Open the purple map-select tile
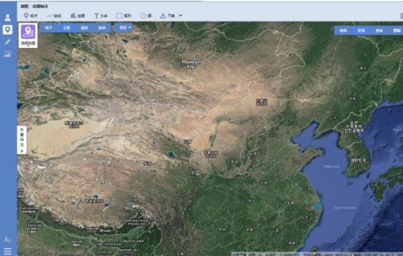The height and width of the screenshot is (256, 403). coord(28,35)
